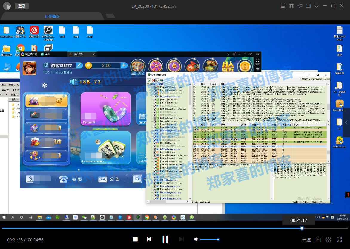The height and width of the screenshot is (249, 350).
Task: Open the player toolbox icon
Action: tap(318, 239)
